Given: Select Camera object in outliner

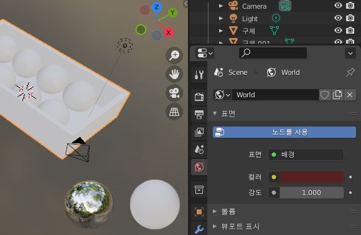Looking at the screenshot, I should 254,6.
